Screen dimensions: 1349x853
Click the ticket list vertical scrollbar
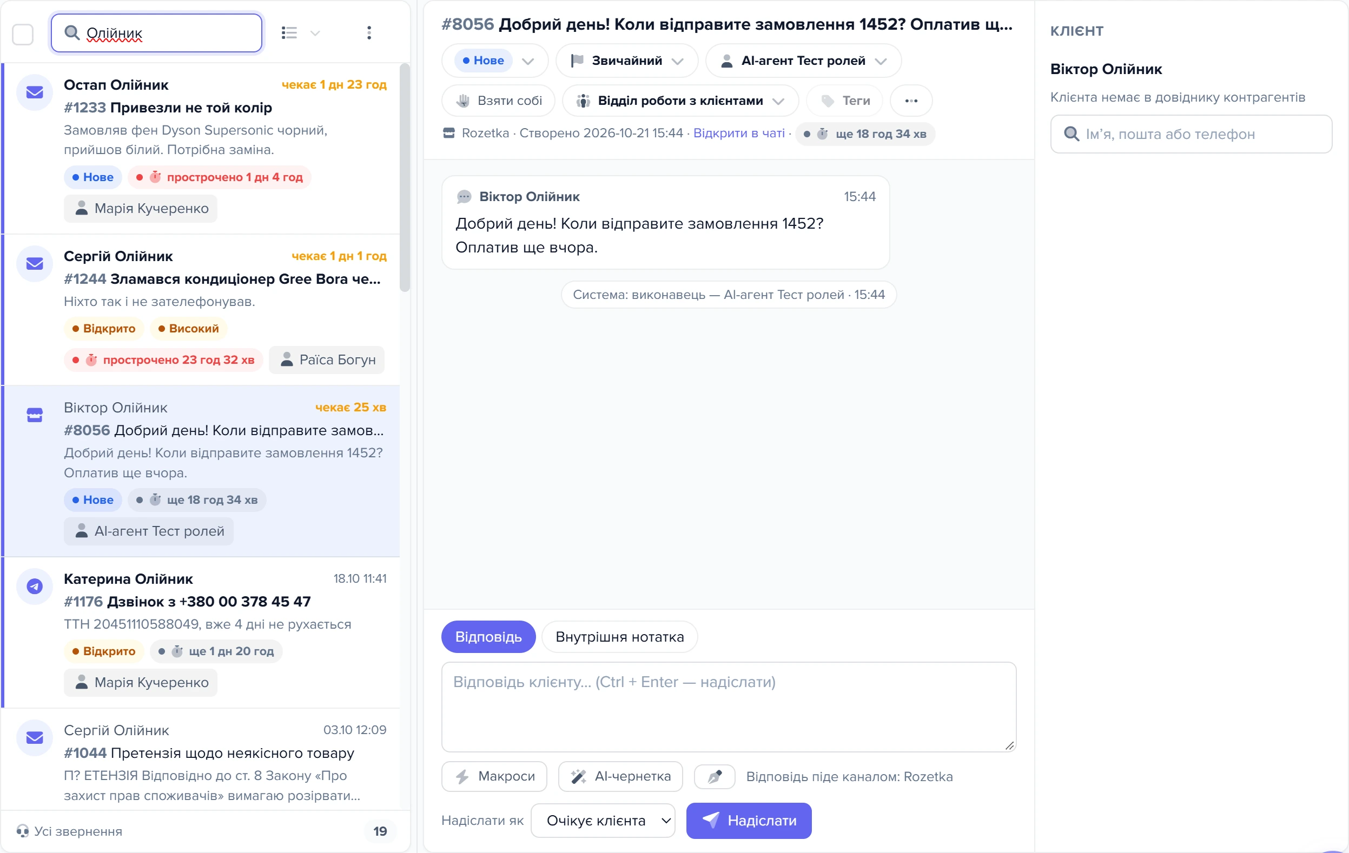click(x=405, y=177)
